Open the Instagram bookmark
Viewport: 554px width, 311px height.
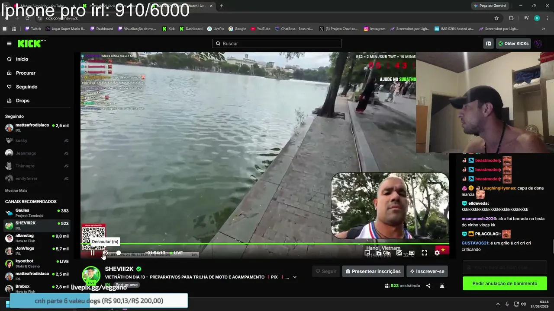374,29
